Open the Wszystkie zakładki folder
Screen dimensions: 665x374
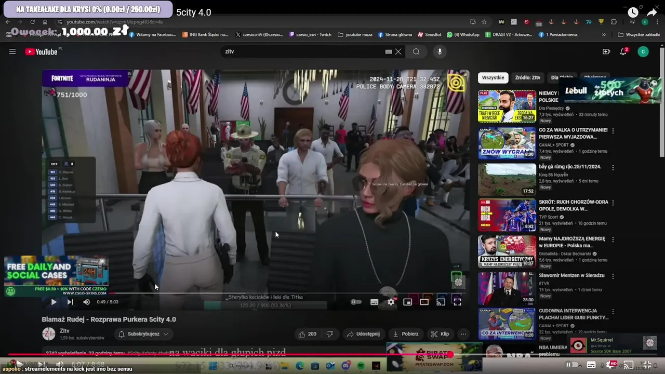click(x=639, y=35)
